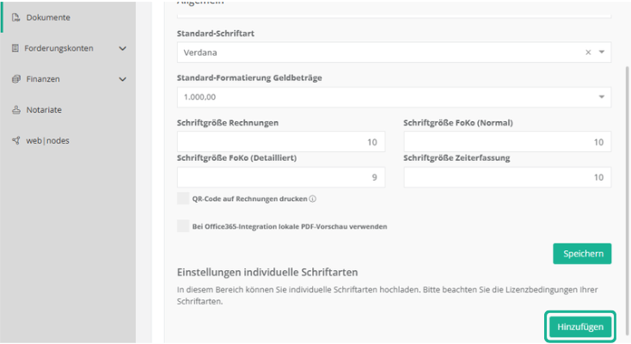
Task: Open the Notariate menu item
Action: point(44,109)
